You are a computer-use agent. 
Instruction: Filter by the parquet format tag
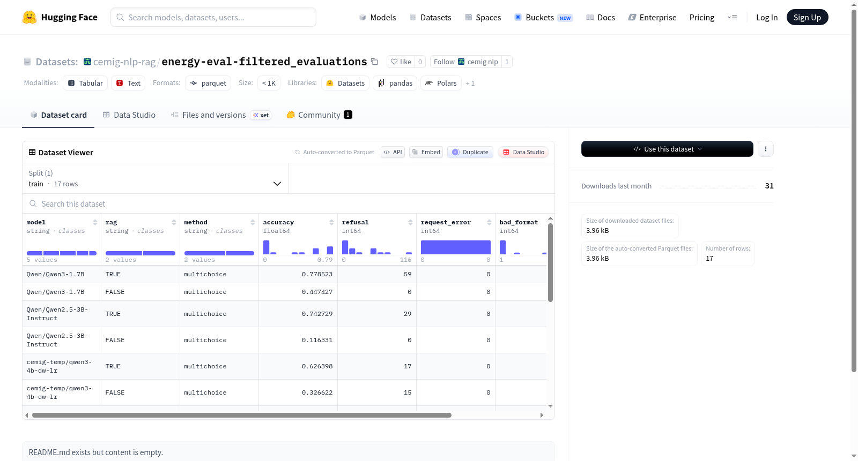click(x=208, y=83)
